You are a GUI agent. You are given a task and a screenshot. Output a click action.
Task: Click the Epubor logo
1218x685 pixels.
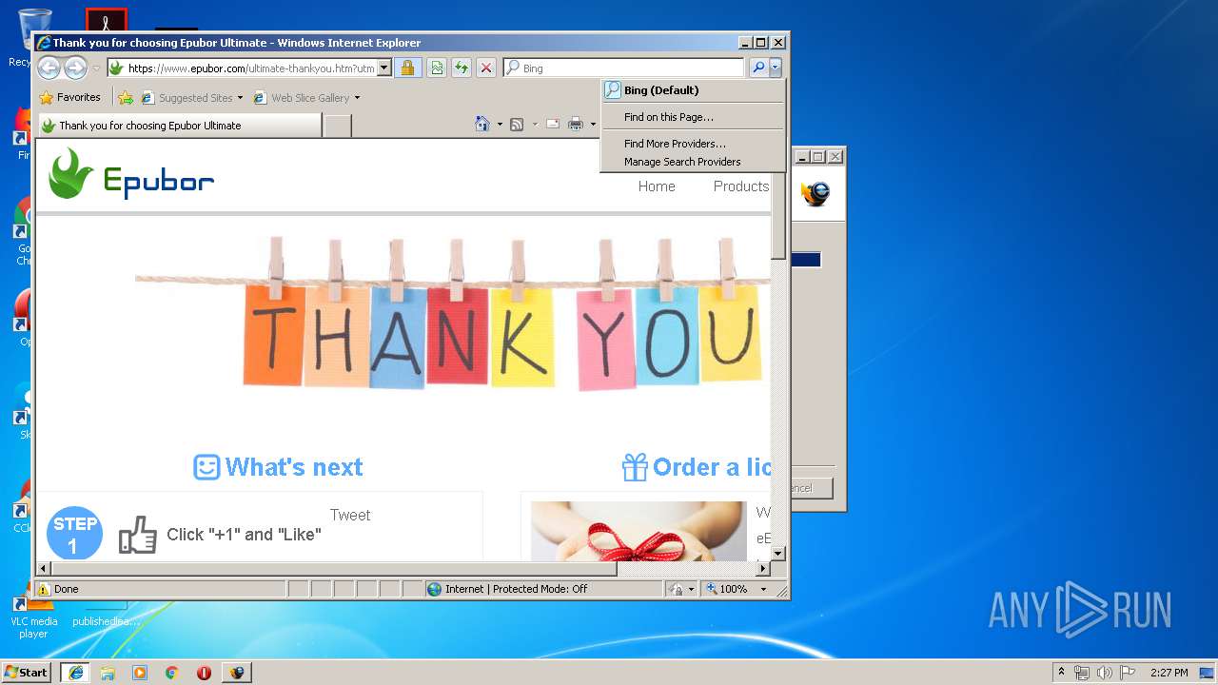click(x=131, y=174)
